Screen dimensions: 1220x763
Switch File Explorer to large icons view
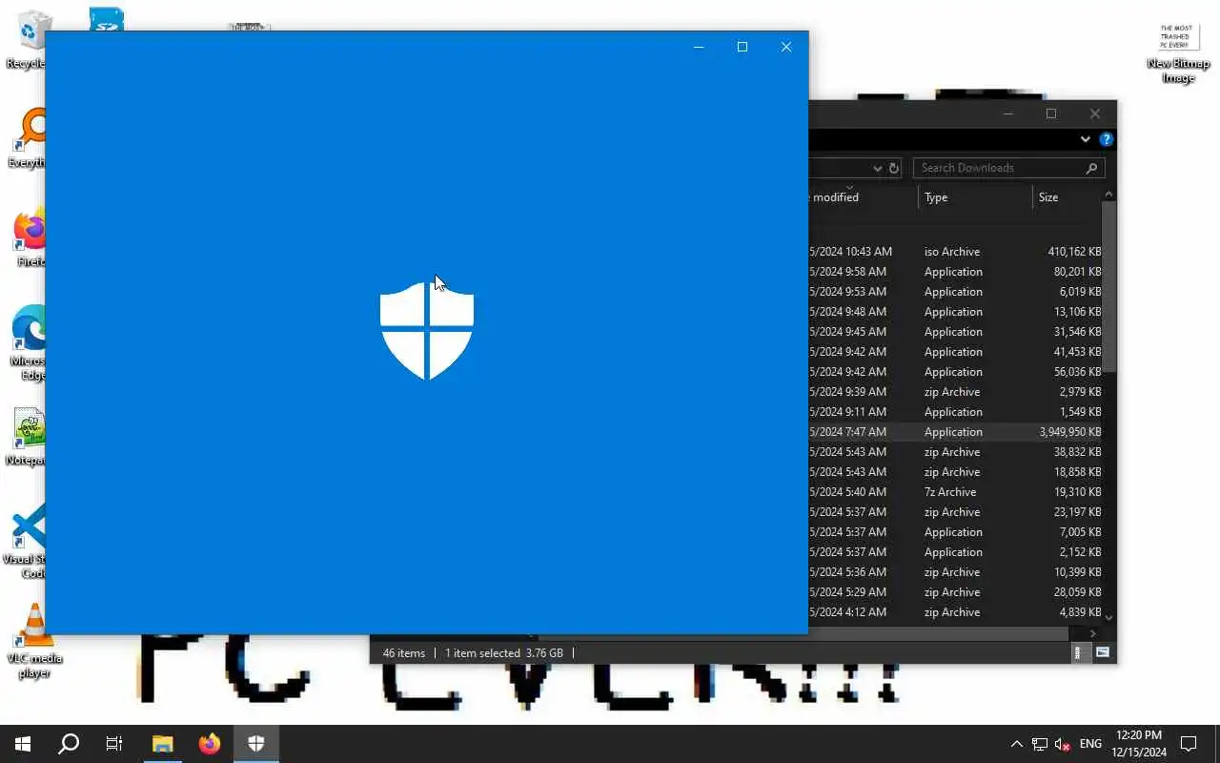[1103, 653]
